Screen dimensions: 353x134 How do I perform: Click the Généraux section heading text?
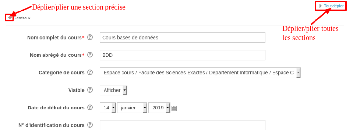[22, 18]
